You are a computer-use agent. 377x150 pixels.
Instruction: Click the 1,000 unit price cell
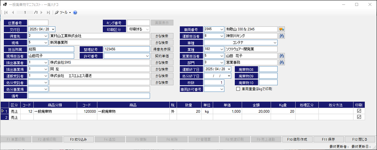coord(227,111)
